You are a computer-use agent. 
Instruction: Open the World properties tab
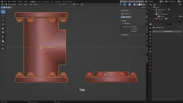(x=150, y=45)
